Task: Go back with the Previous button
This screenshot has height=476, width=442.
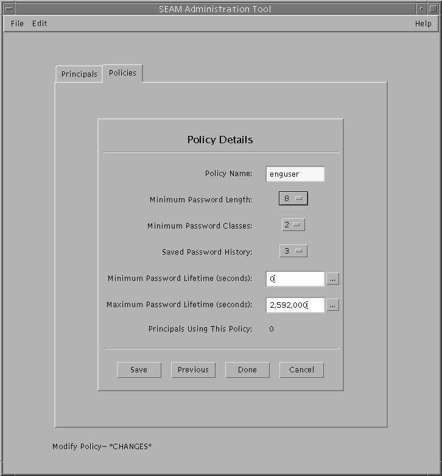Action: click(x=193, y=370)
